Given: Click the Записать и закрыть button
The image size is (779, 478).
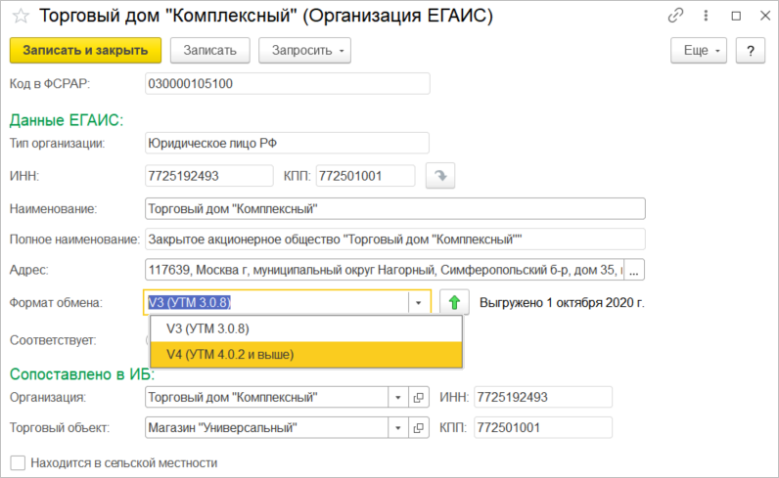Looking at the screenshot, I should (x=85, y=50).
